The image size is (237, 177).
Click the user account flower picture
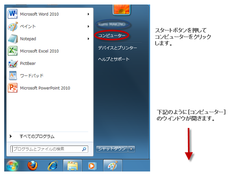(122, 9)
